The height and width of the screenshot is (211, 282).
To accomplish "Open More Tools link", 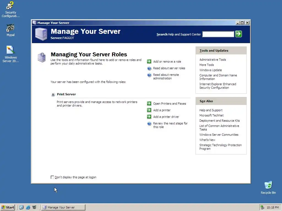I will pos(207,65).
